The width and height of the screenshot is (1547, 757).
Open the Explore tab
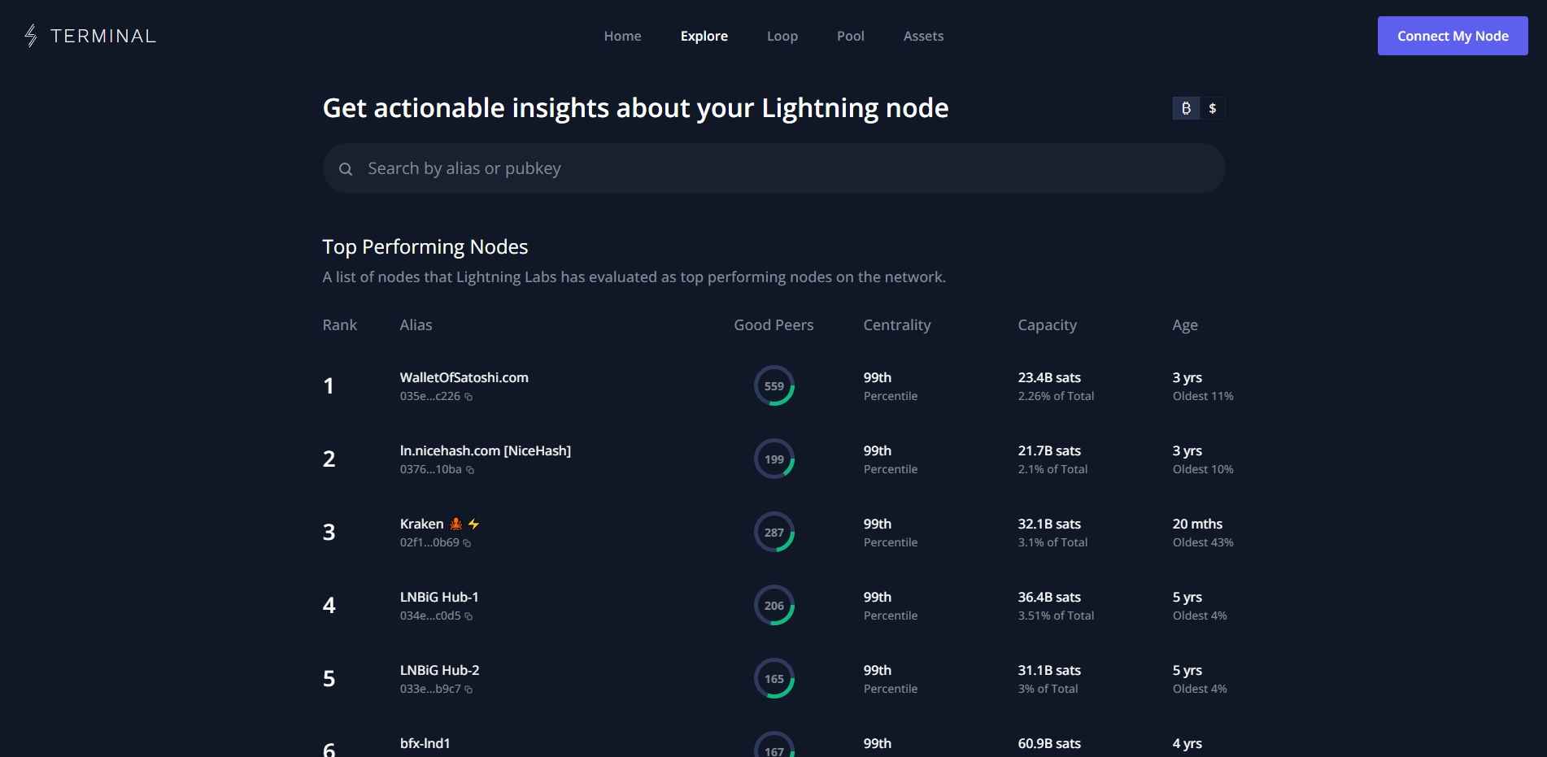[704, 36]
